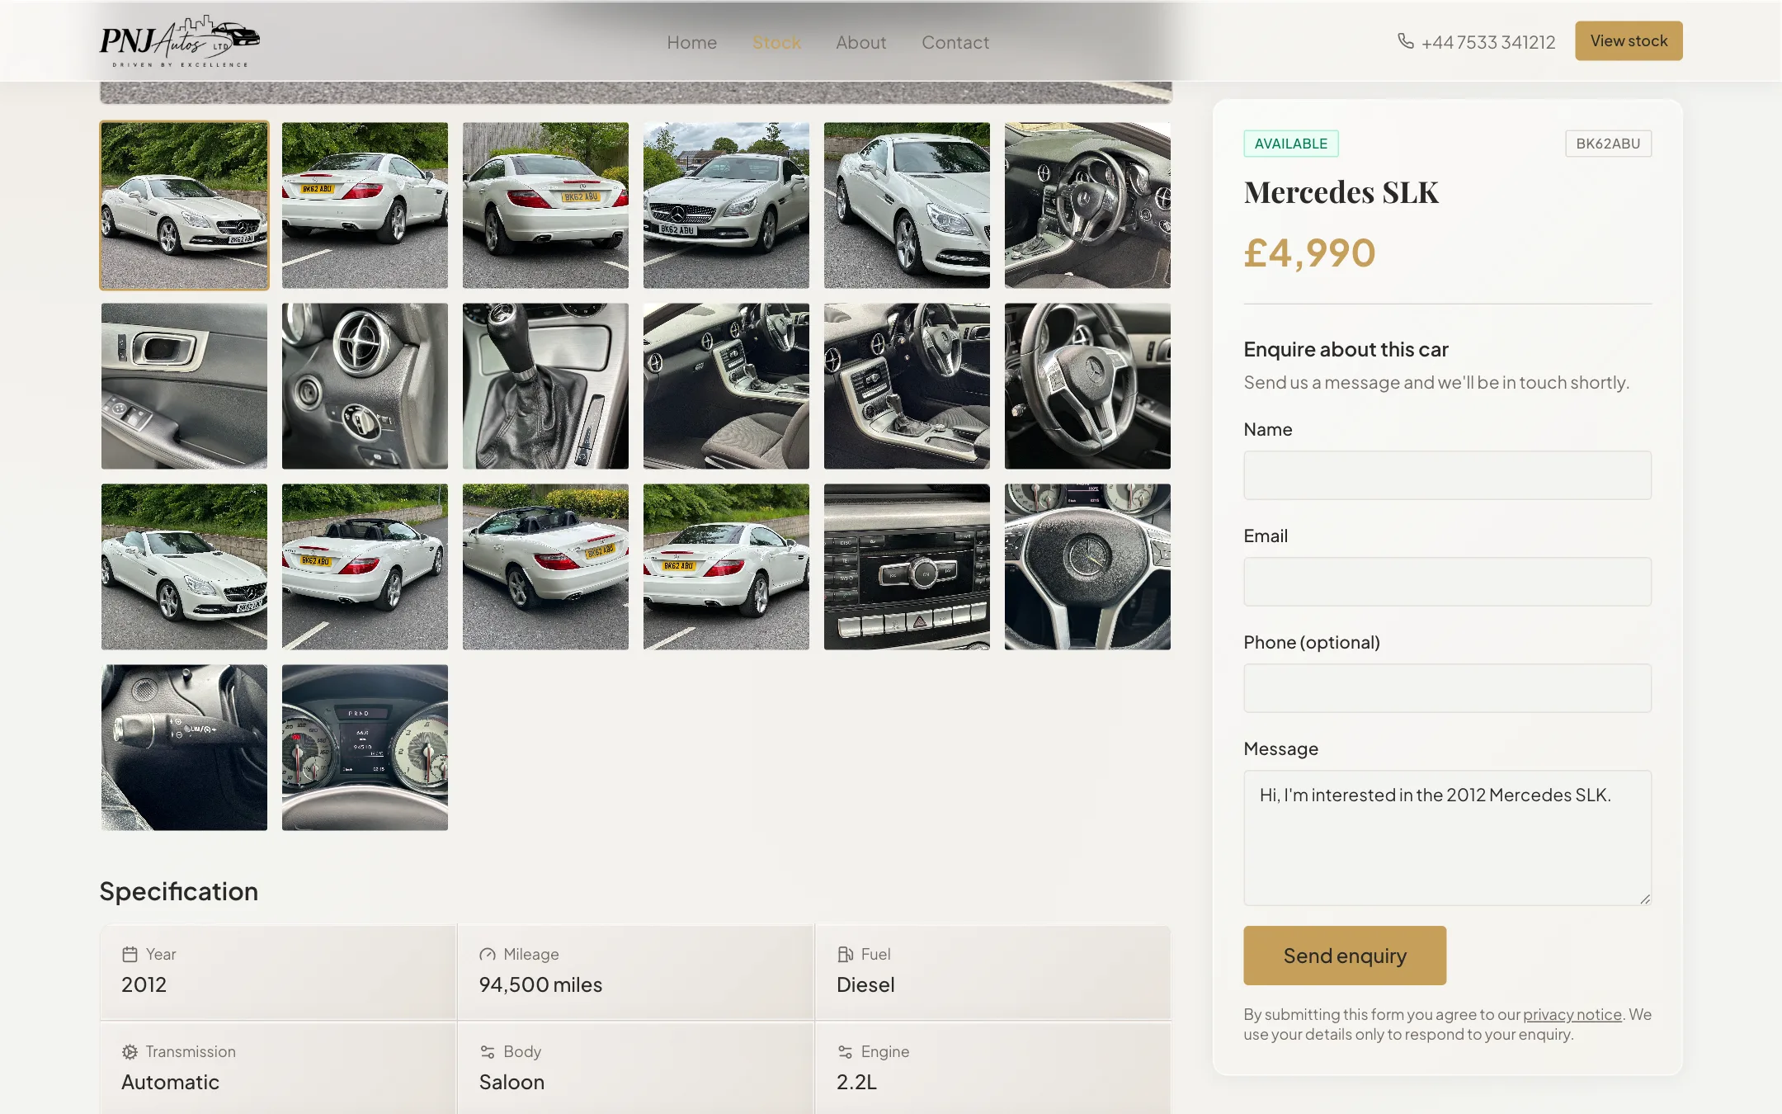The image size is (1782, 1114).
Task: Click the AVAILABLE status badge
Action: tap(1291, 144)
